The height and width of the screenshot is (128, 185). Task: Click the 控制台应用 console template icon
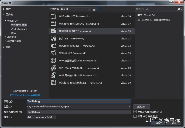click(53, 31)
